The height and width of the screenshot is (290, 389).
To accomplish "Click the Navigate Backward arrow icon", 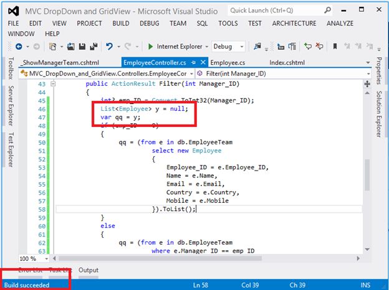I will pos(19,47).
